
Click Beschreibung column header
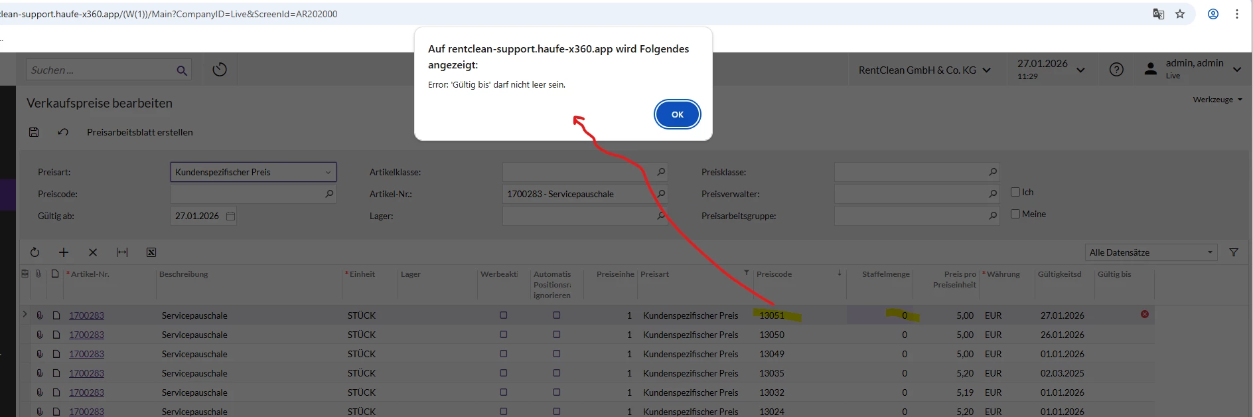(x=184, y=274)
